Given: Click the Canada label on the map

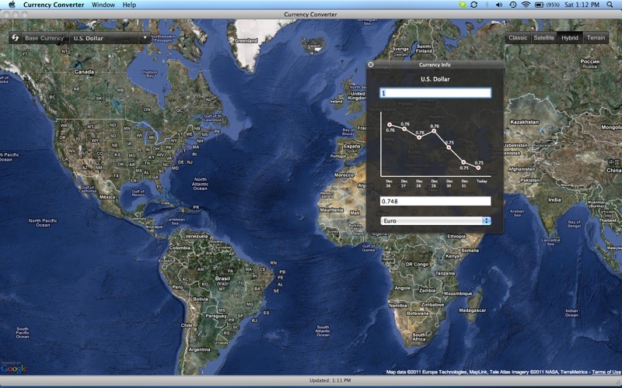Looking at the screenshot, I should tap(84, 71).
